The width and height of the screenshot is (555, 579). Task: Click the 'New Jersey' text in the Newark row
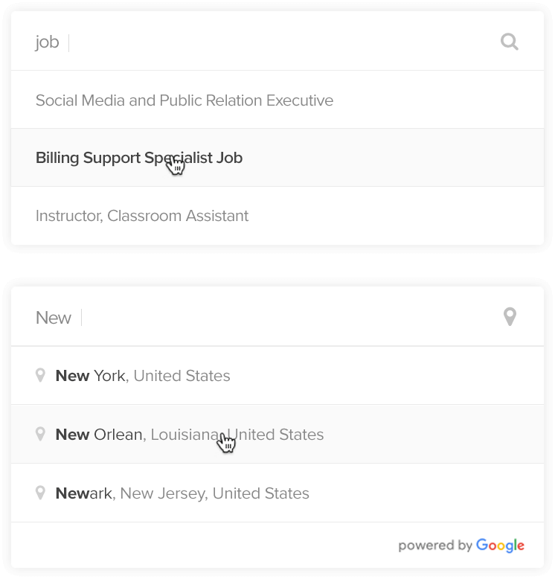tap(162, 493)
